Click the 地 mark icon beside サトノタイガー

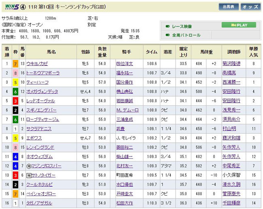tap(29, 175)
